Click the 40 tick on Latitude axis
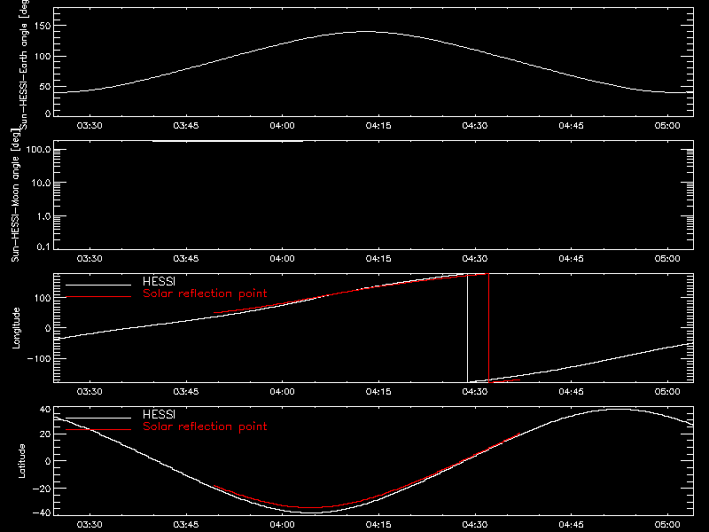The width and height of the screenshot is (709, 532). pyautogui.click(x=45, y=410)
